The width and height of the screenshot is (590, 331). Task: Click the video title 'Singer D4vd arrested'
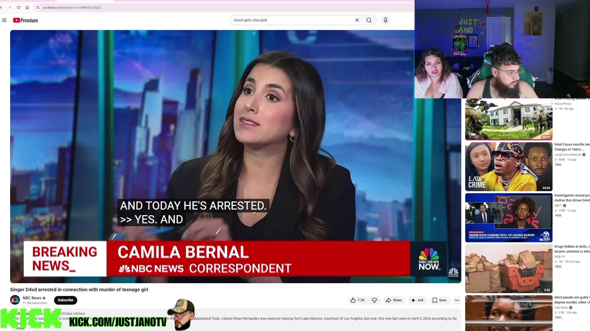[79, 290]
